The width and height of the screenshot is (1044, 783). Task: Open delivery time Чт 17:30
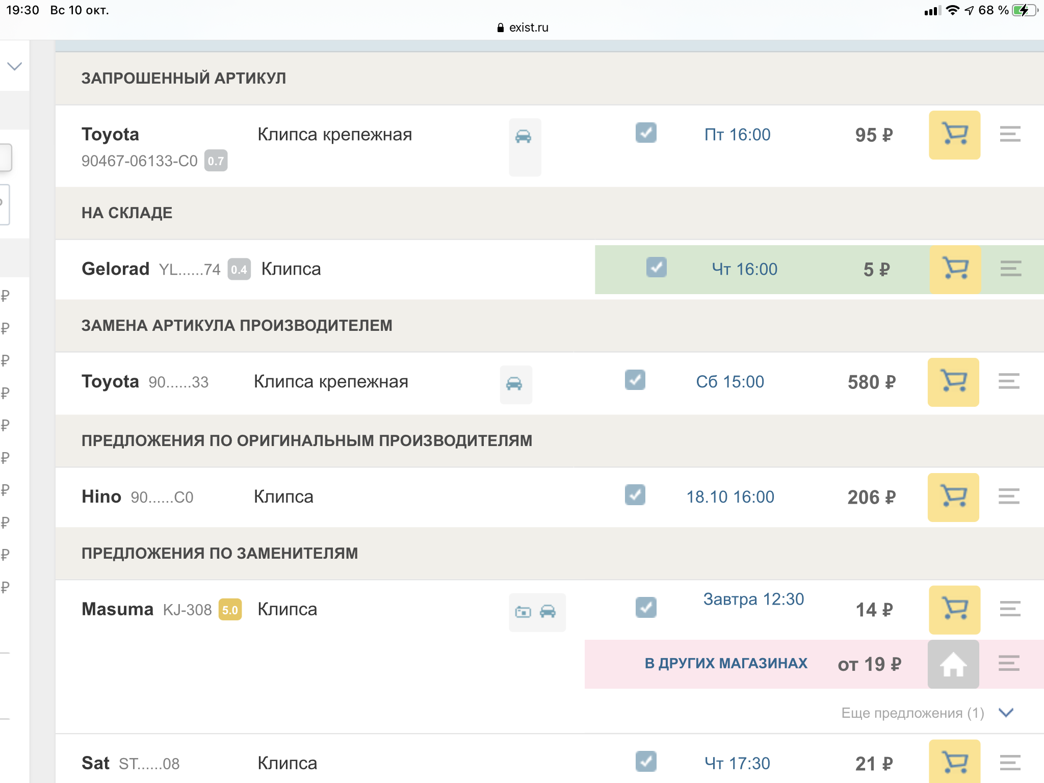737,764
